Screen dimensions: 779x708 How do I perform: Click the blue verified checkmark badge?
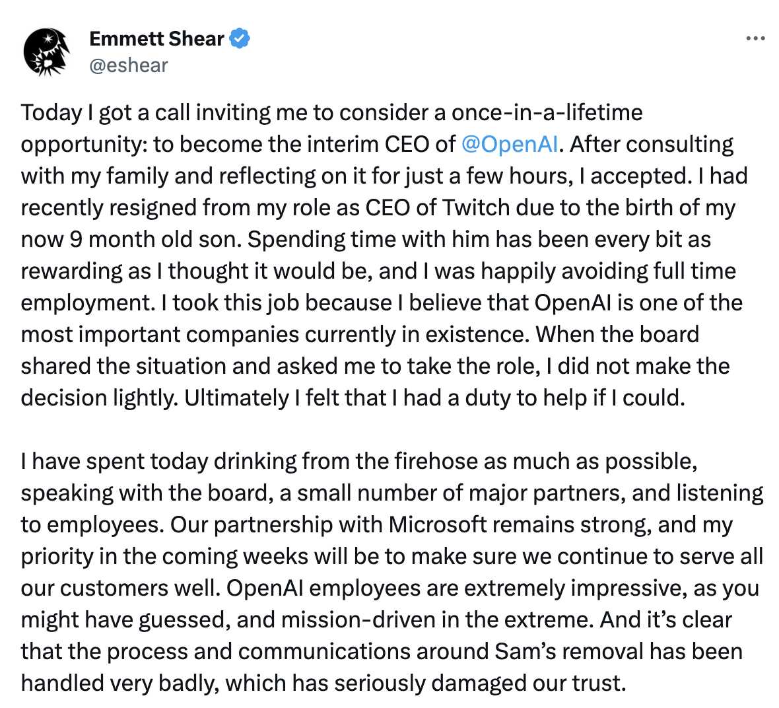pos(240,39)
